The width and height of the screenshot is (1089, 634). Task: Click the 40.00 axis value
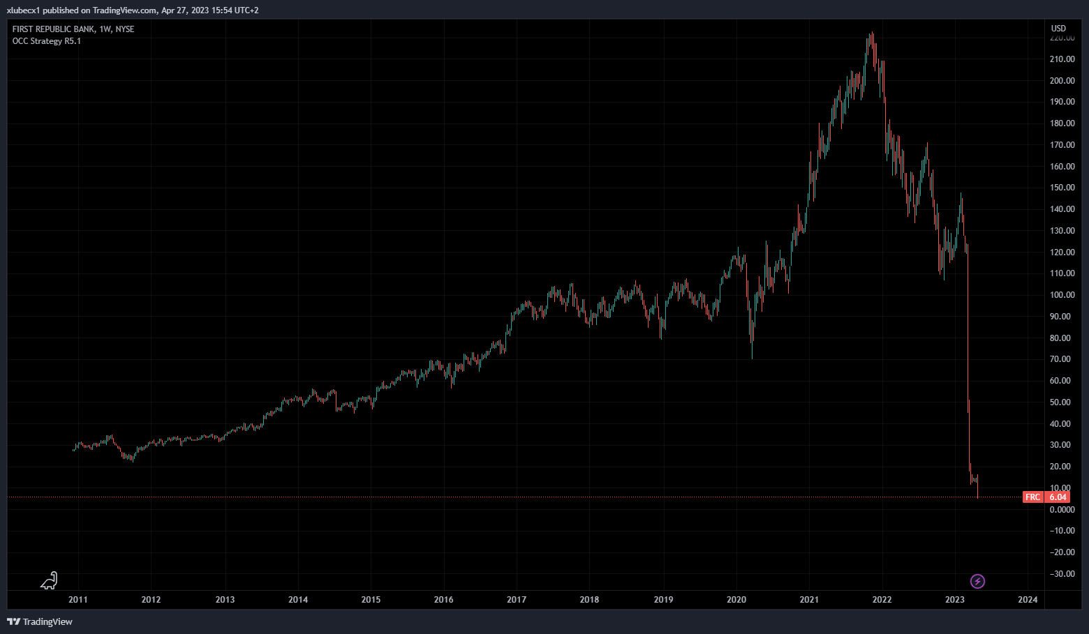1060,424
